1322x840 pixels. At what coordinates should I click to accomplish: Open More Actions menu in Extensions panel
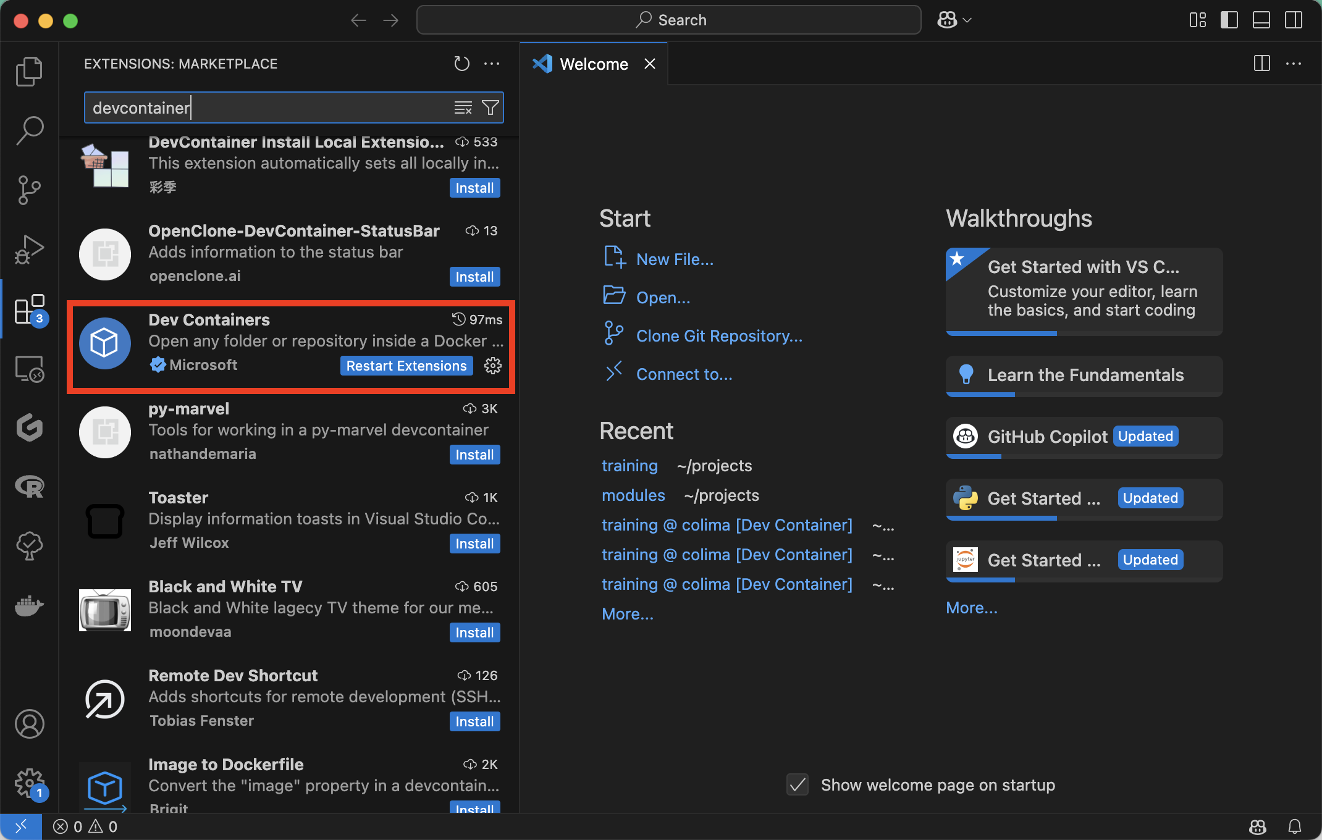pos(492,64)
